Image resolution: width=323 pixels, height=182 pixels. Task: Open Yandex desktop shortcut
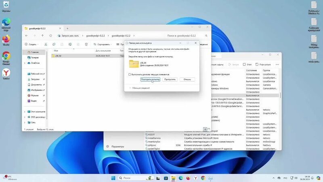coord(6,74)
